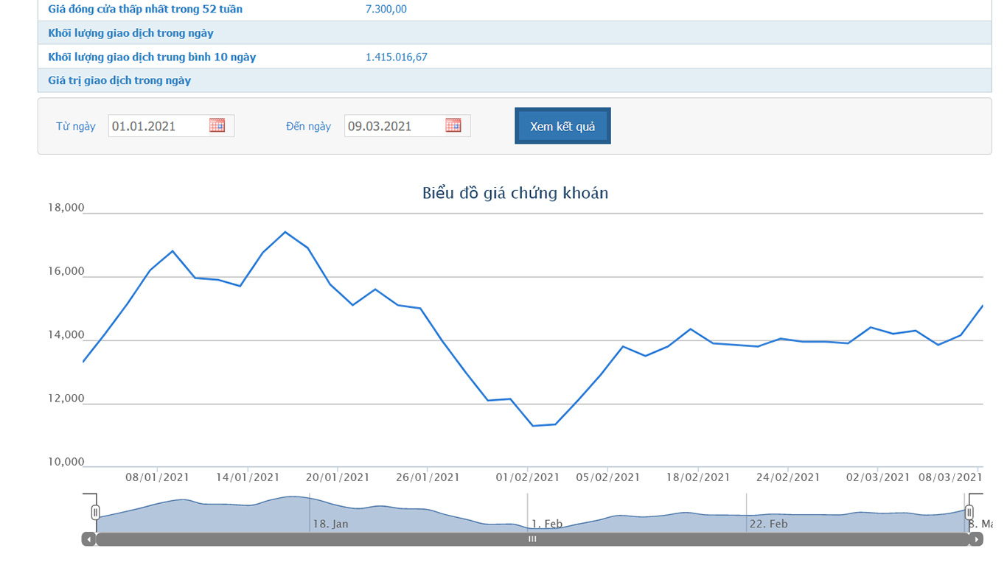Click the grip on the horizontal scrollbar thumb
Viewport: 1007px width, 565px height.
pos(532,539)
